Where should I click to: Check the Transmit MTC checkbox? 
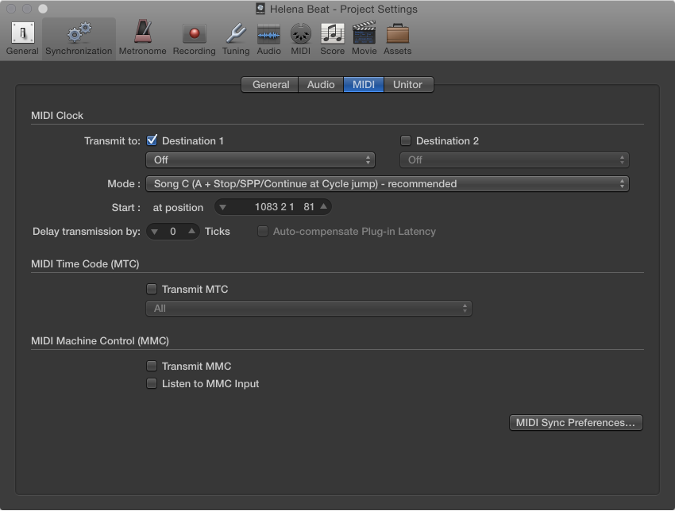[x=151, y=289]
